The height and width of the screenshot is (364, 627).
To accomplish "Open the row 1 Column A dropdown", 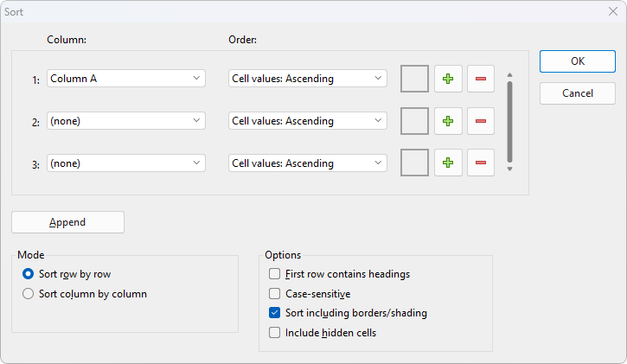I will (126, 79).
